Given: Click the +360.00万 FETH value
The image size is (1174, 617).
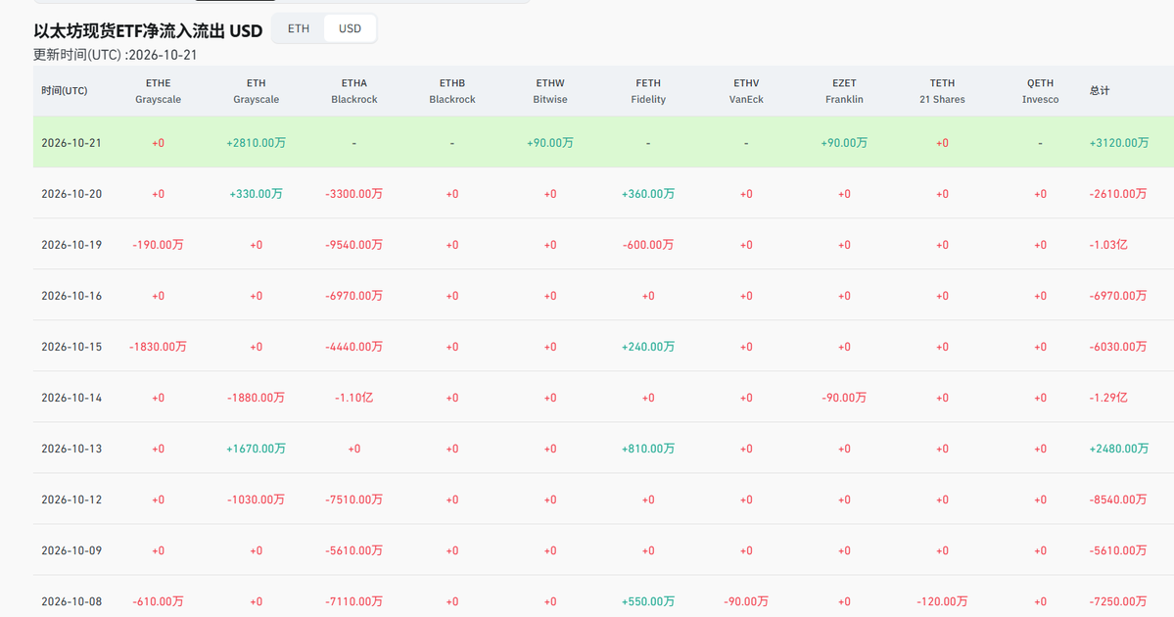Looking at the screenshot, I should pyautogui.click(x=648, y=194).
